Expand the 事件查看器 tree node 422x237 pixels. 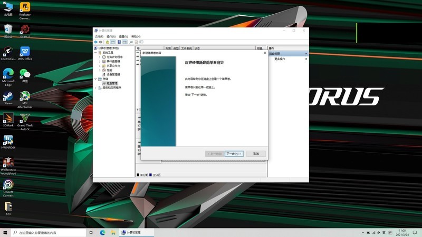(100, 61)
